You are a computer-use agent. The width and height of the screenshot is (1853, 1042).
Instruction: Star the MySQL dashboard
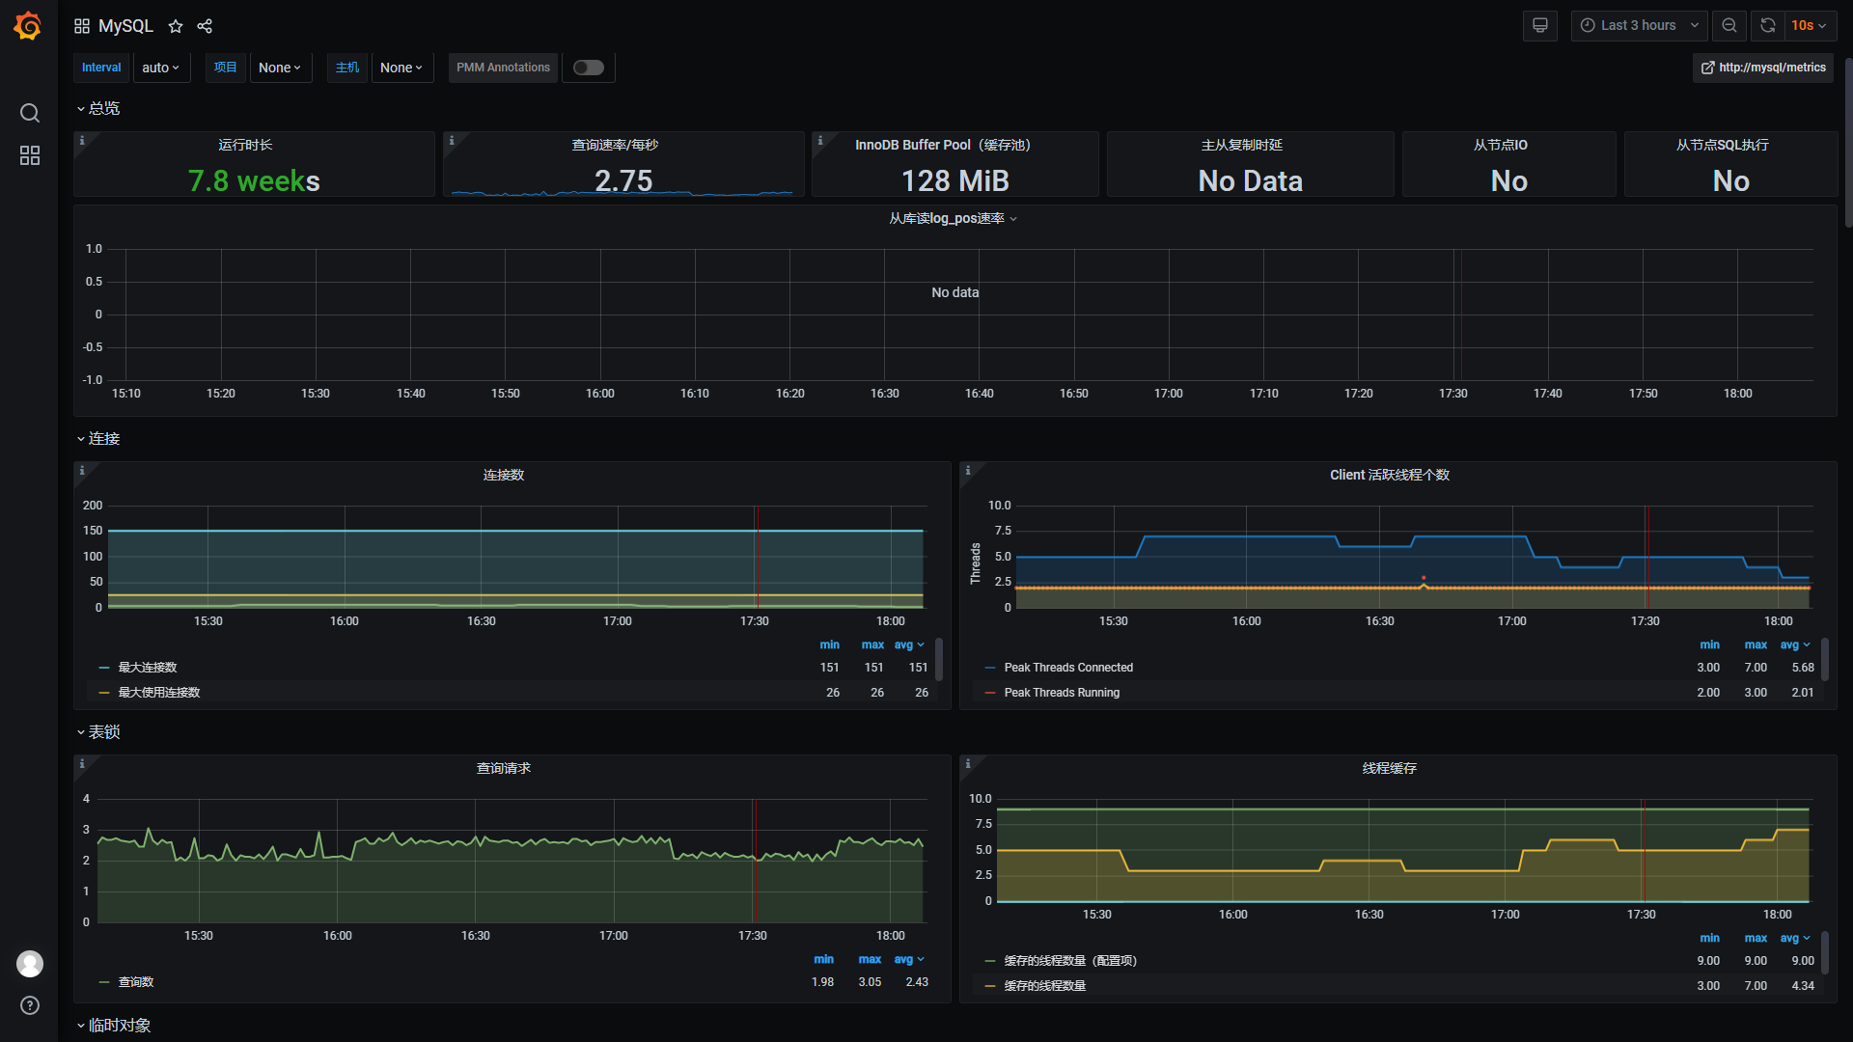[x=176, y=26]
